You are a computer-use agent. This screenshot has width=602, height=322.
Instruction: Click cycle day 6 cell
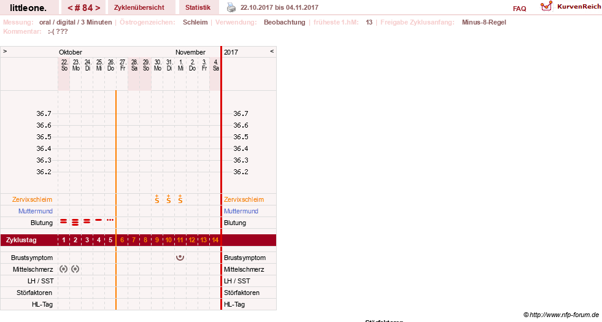[122, 240]
